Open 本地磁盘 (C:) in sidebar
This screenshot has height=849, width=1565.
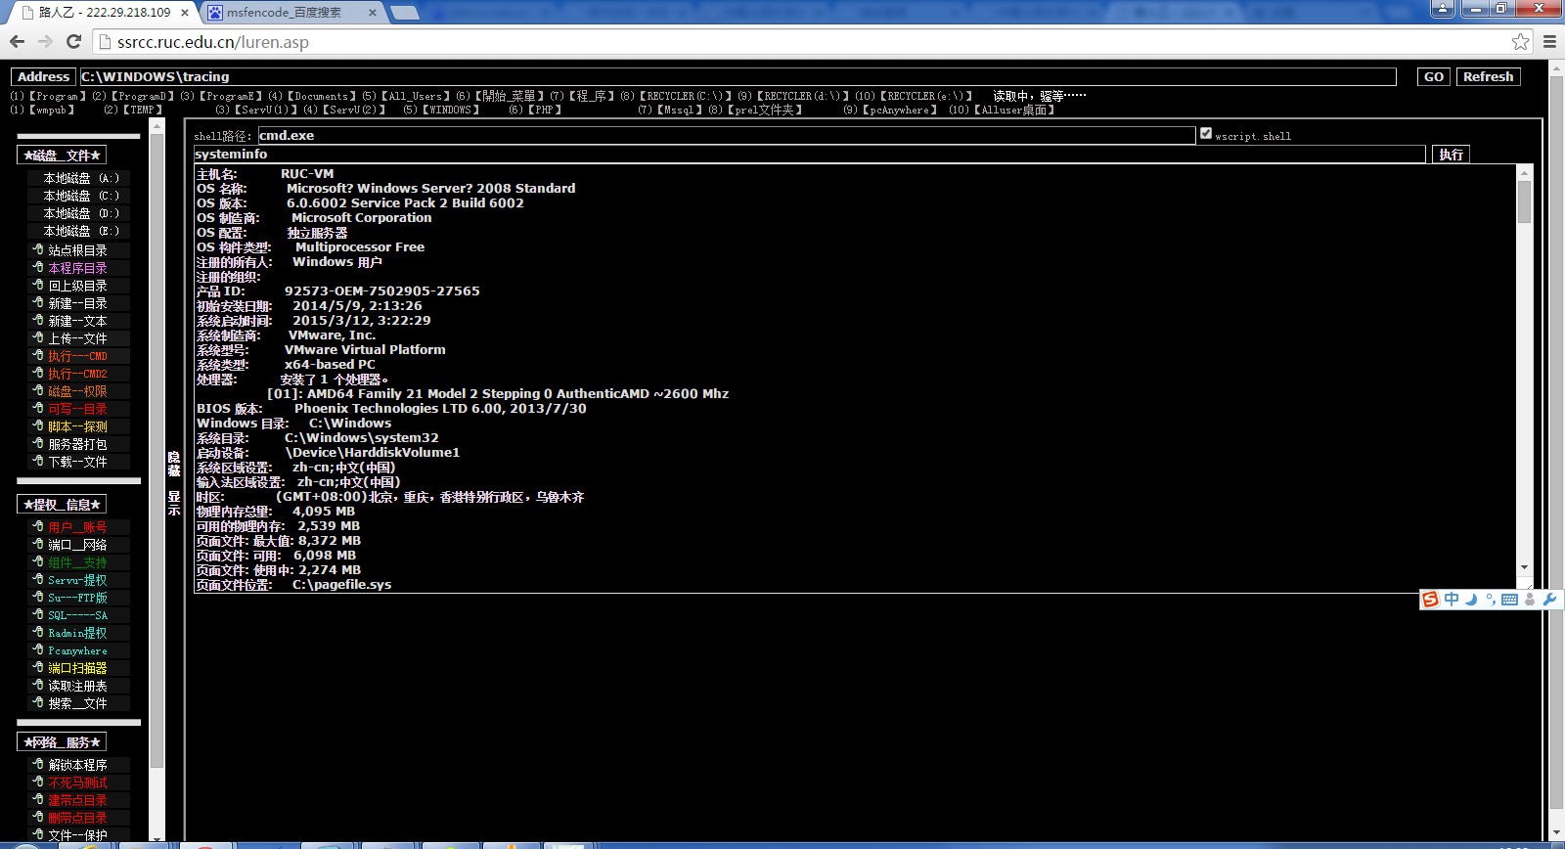(x=81, y=196)
